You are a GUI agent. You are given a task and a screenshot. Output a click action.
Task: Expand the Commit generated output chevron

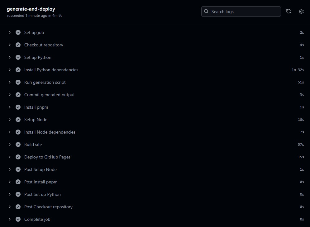point(9,95)
